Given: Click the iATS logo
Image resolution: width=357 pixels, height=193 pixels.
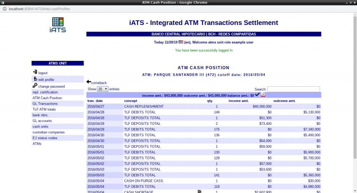Looking at the screenshot, I should (x=58, y=25).
